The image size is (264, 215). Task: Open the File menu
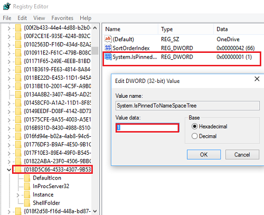(x=7, y=18)
